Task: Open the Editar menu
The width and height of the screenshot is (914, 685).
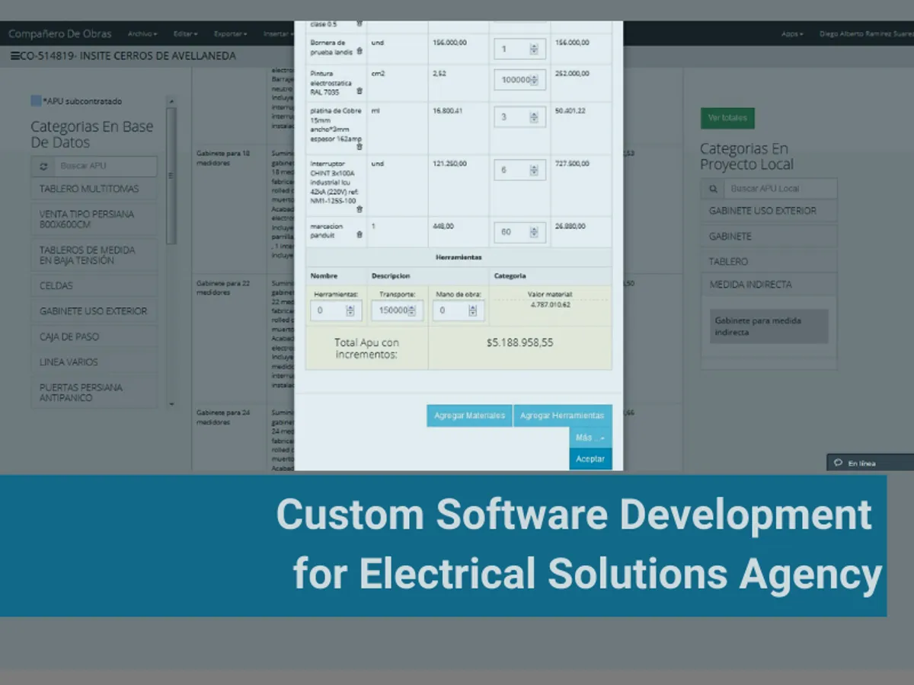Action: coord(185,34)
